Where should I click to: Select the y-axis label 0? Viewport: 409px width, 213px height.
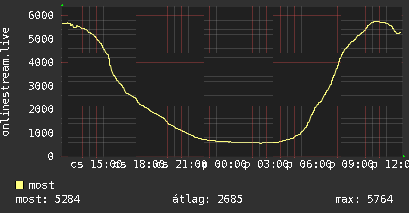click(51, 156)
